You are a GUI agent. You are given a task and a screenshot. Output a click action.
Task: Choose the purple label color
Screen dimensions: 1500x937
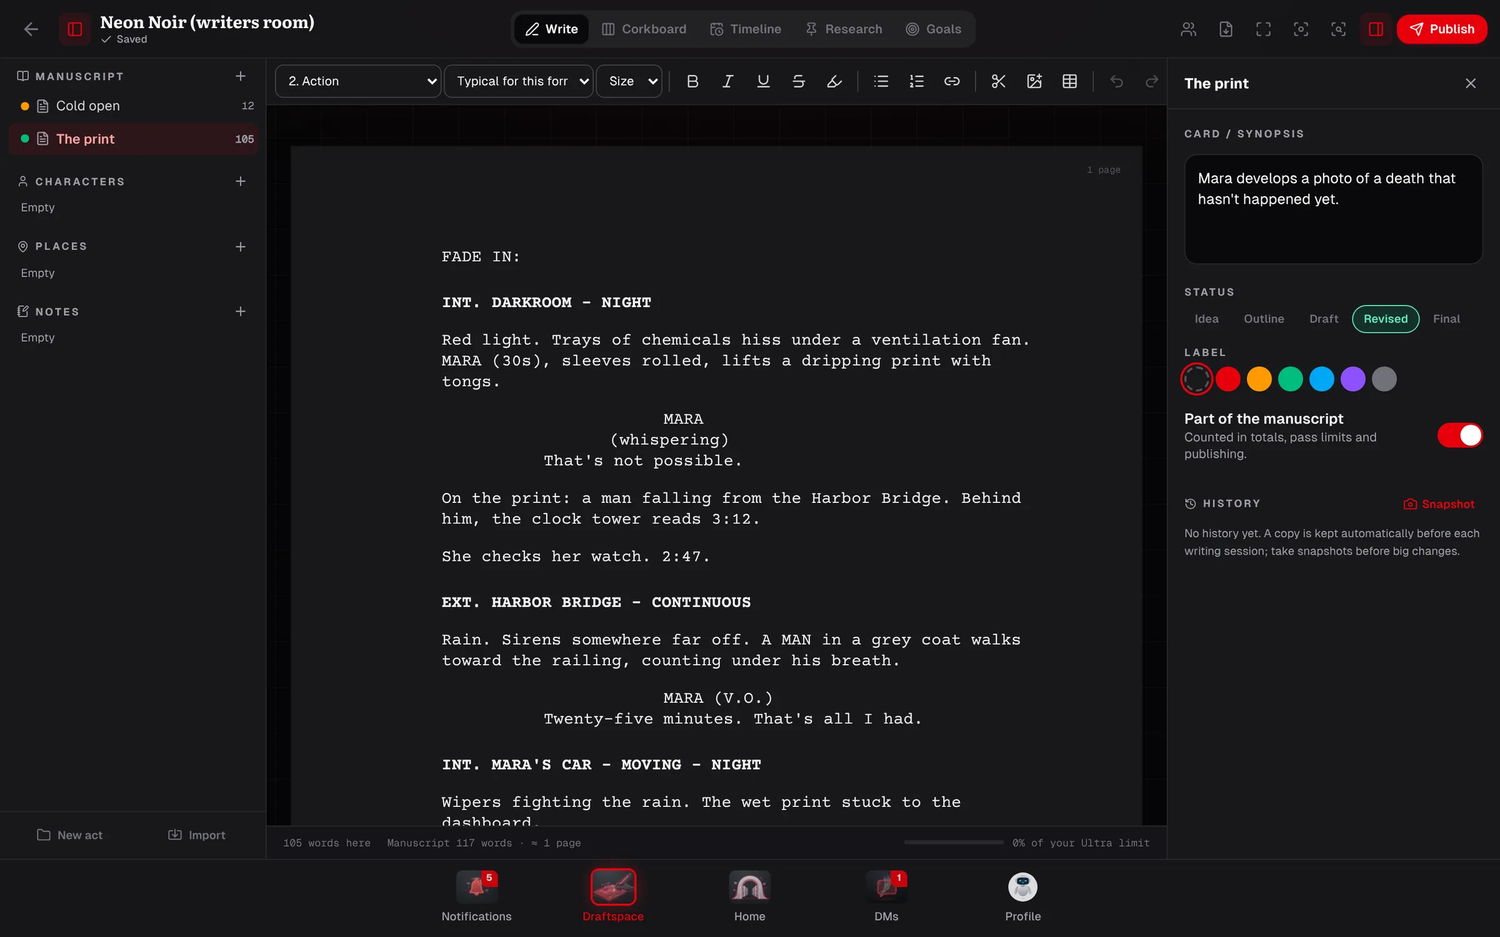1353,379
